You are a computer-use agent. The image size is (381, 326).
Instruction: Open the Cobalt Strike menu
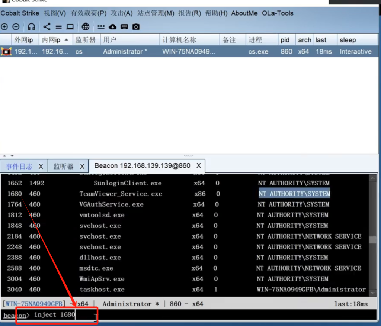point(20,13)
